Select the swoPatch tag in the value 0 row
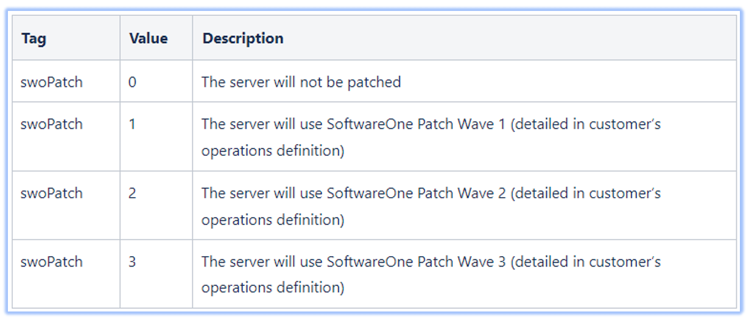The height and width of the screenshot is (320, 749). point(51,82)
